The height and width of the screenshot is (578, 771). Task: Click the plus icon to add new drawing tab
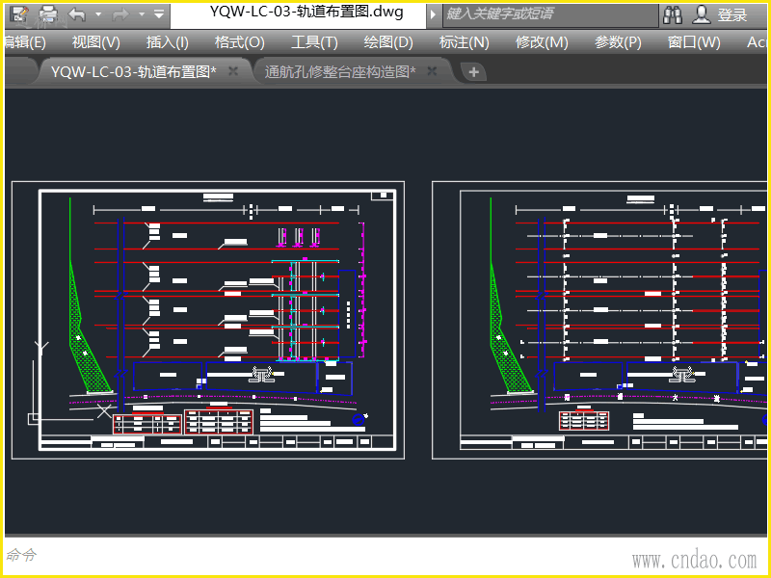(473, 72)
